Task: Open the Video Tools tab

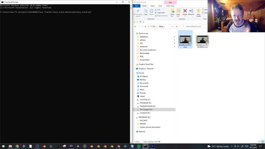Action: (x=170, y=6)
